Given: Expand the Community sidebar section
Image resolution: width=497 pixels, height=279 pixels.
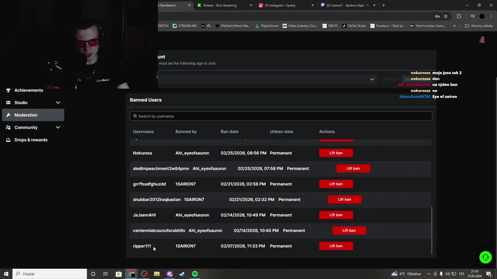Looking at the screenshot, I should click(58, 127).
